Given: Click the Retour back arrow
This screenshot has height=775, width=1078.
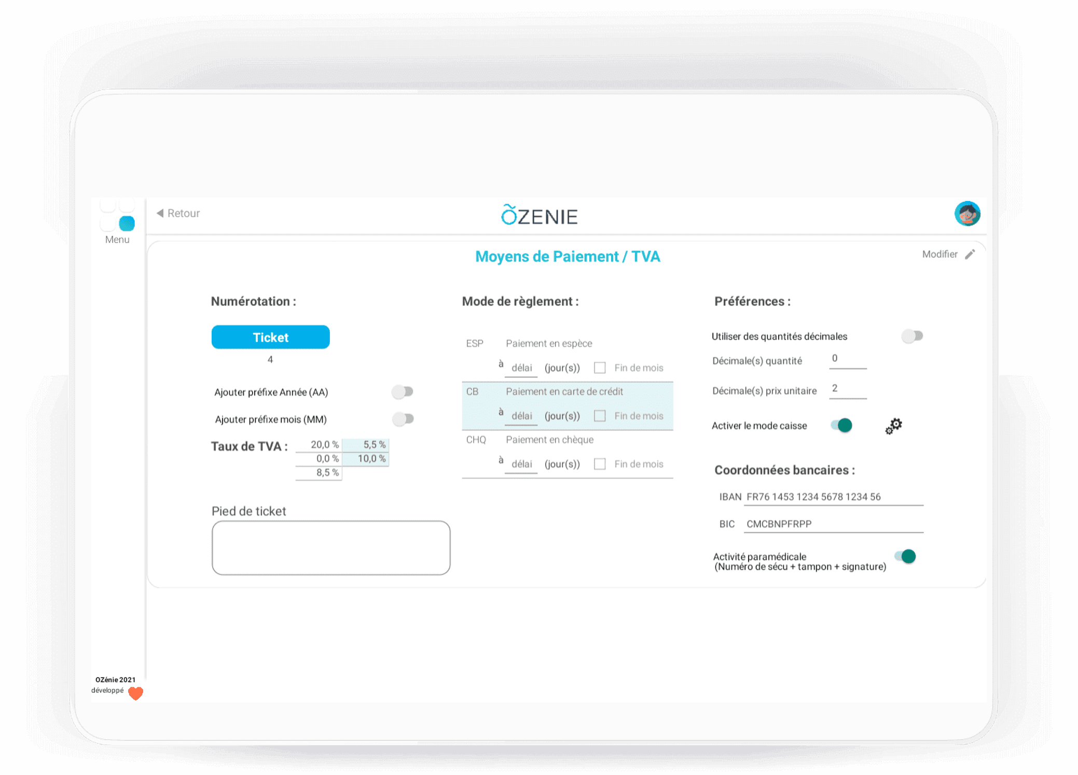Looking at the screenshot, I should [160, 213].
